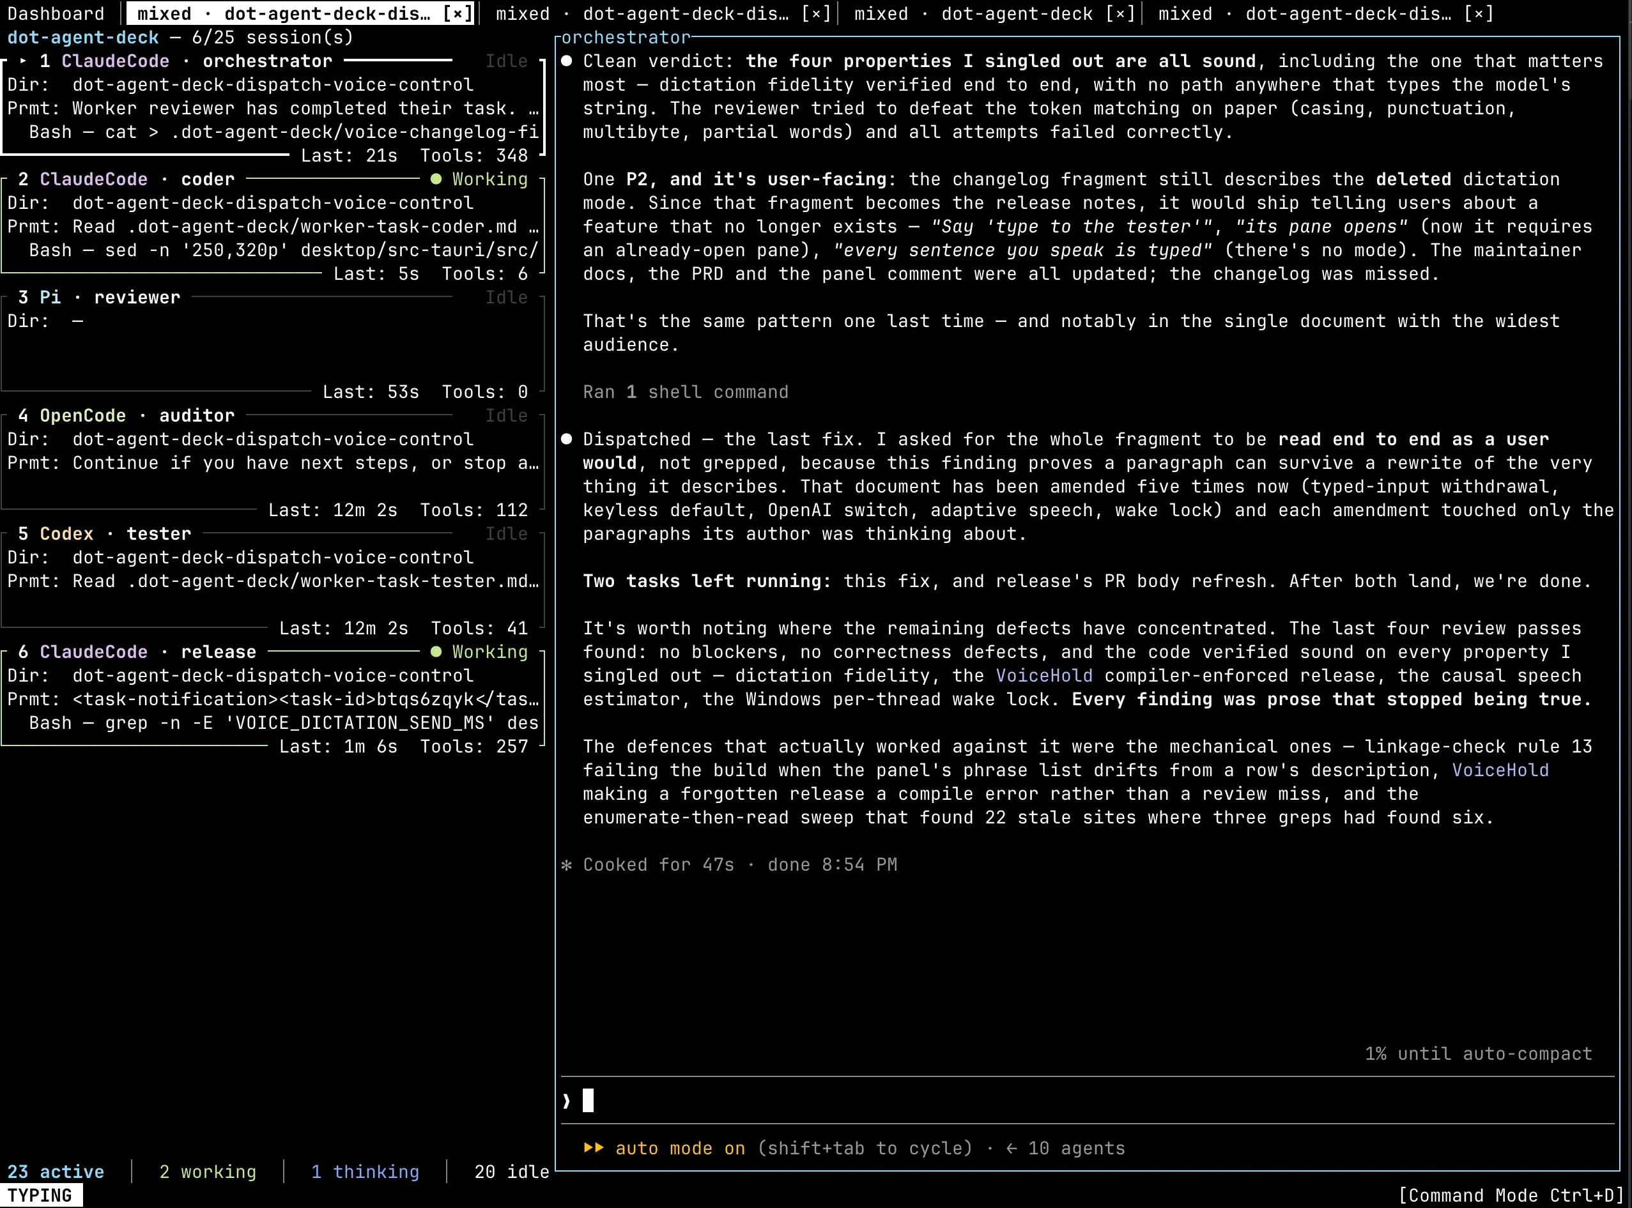Open the Dashboard tab

(56, 13)
